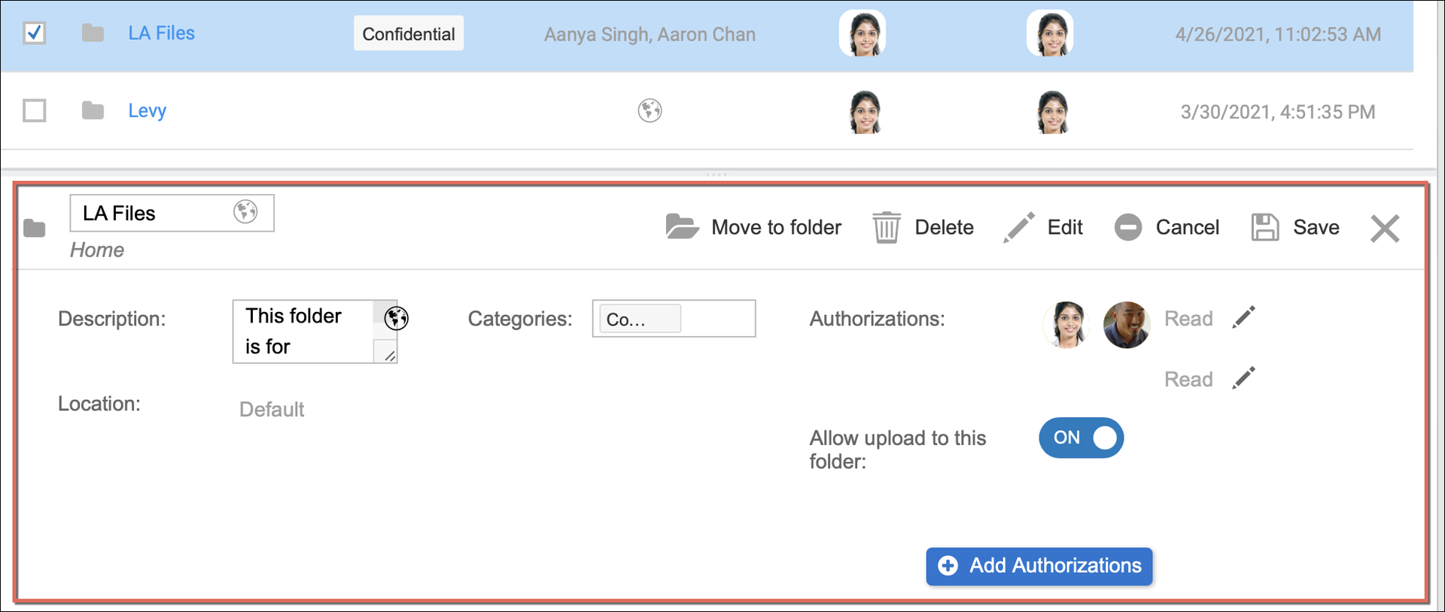Open the Categories selection box

click(x=673, y=319)
